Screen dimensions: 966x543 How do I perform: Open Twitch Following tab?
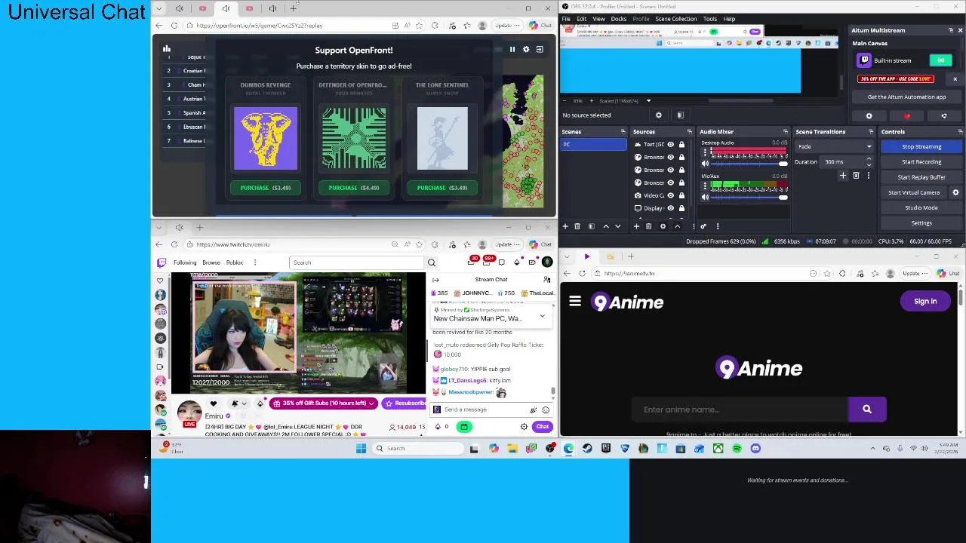(x=185, y=262)
